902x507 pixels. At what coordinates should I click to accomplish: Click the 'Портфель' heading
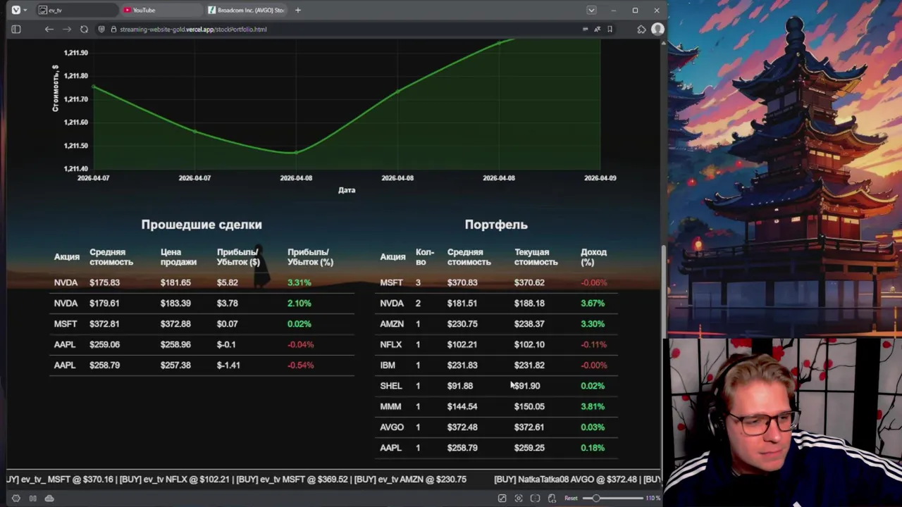(x=496, y=225)
